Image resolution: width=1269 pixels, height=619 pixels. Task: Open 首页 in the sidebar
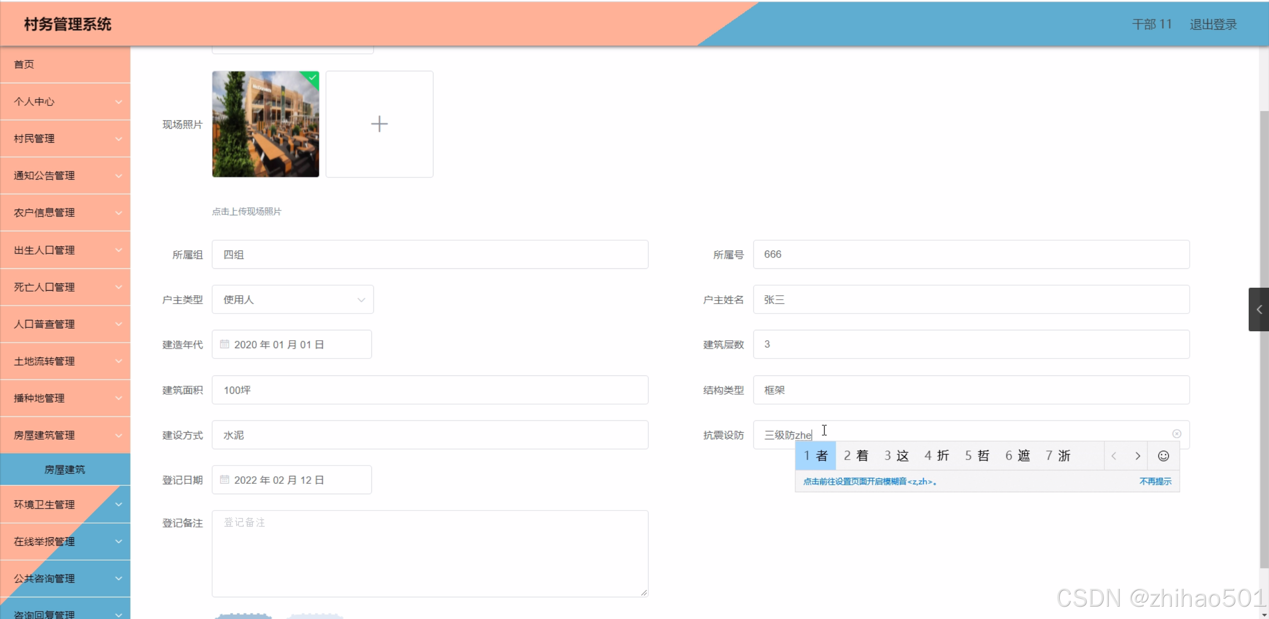(24, 64)
